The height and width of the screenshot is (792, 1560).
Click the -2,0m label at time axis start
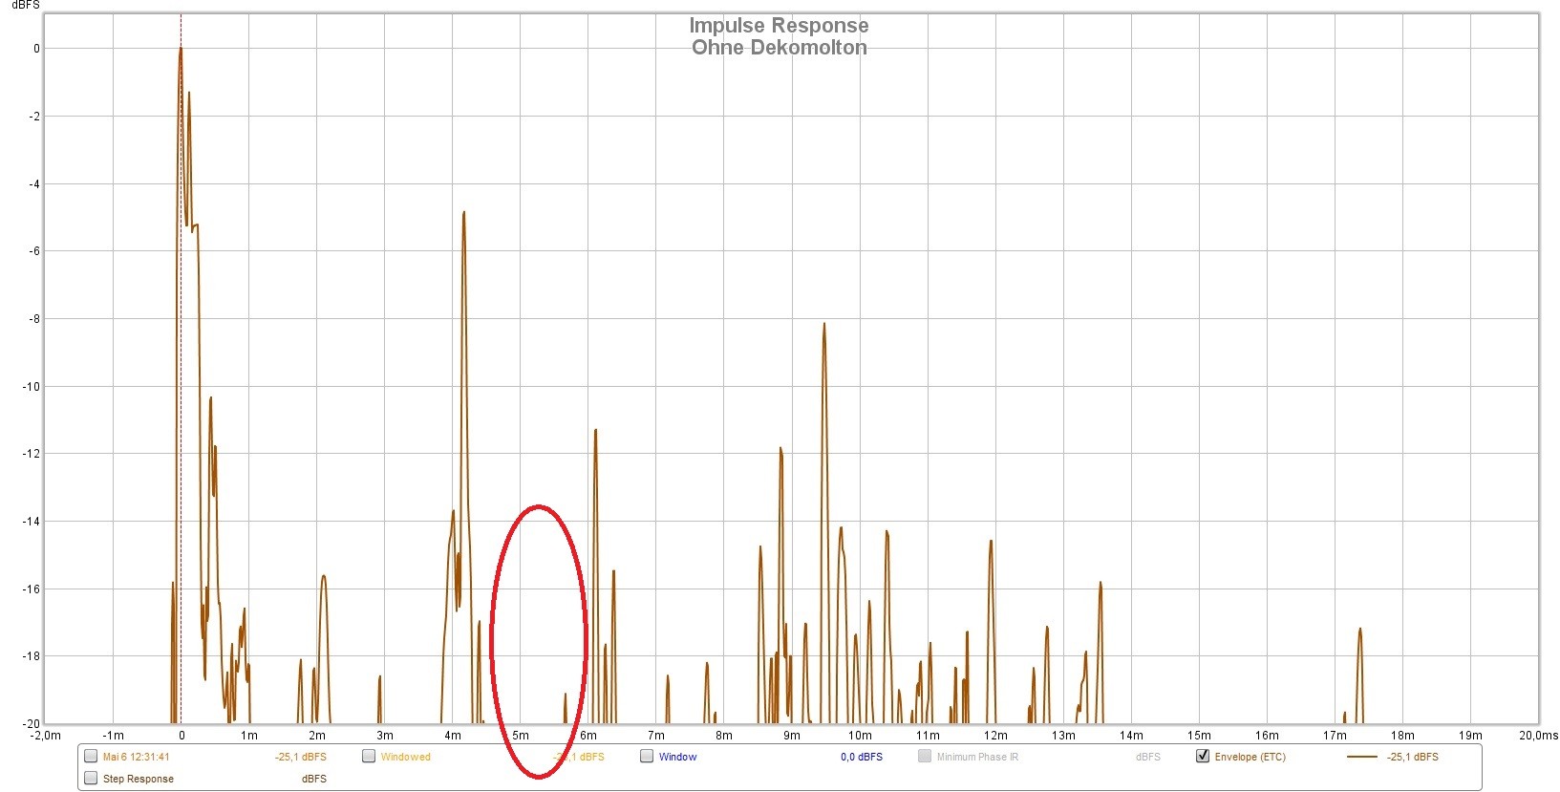[45, 735]
